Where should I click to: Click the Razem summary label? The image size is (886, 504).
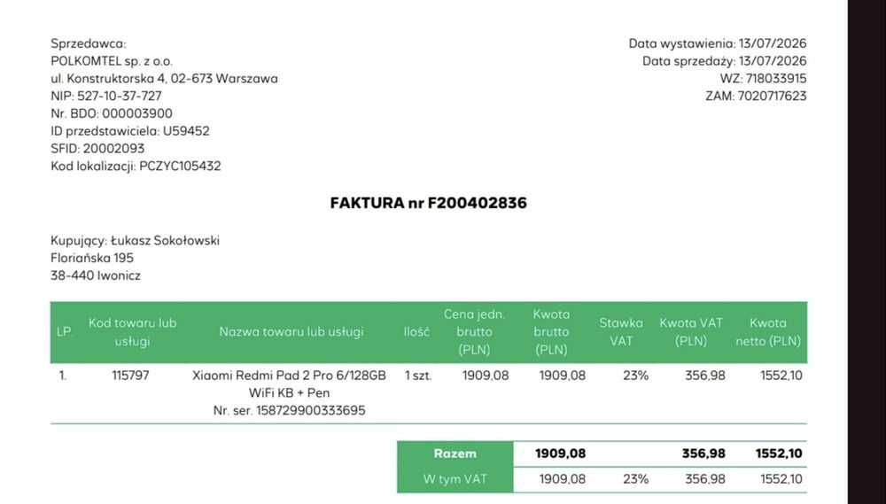[x=455, y=454]
